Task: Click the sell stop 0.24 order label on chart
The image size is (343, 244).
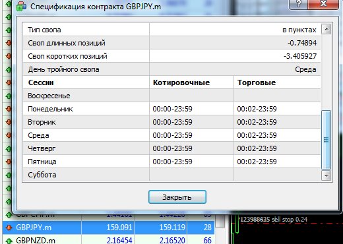Action: (274, 220)
